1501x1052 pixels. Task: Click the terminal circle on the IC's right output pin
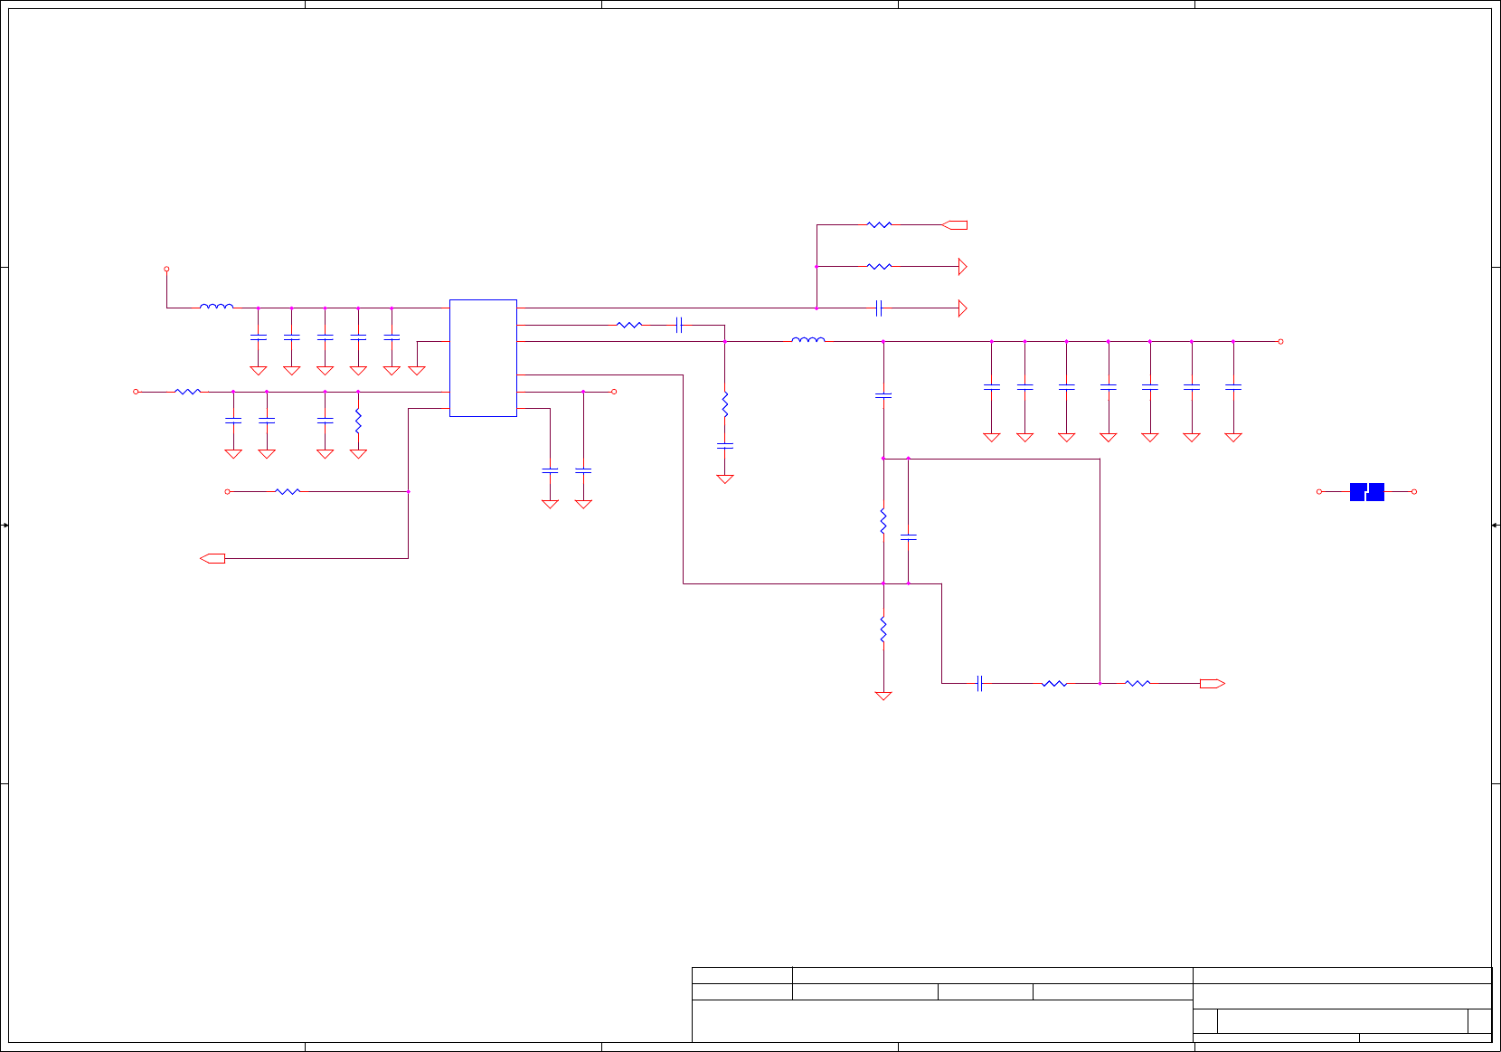pyautogui.click(x=614, y=392)
